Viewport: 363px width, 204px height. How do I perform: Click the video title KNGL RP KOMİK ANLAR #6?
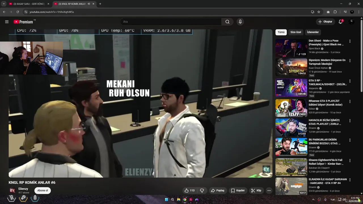point(32,182)
